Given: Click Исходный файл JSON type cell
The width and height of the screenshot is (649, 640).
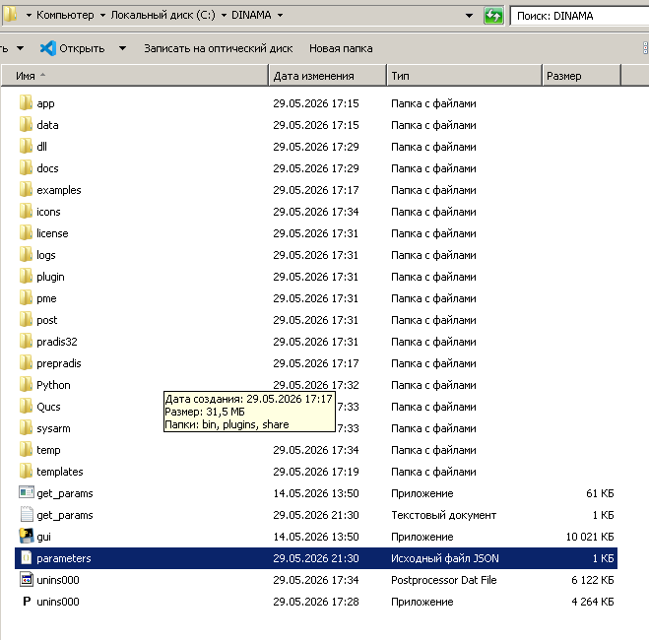Looking at the screenshot, I should pos(445,558).
